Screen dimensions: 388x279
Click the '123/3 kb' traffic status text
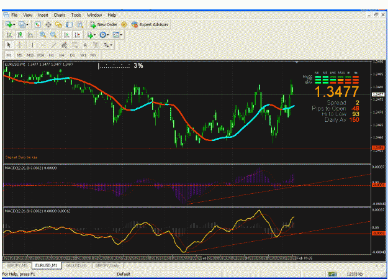click(x=354, y=274)
